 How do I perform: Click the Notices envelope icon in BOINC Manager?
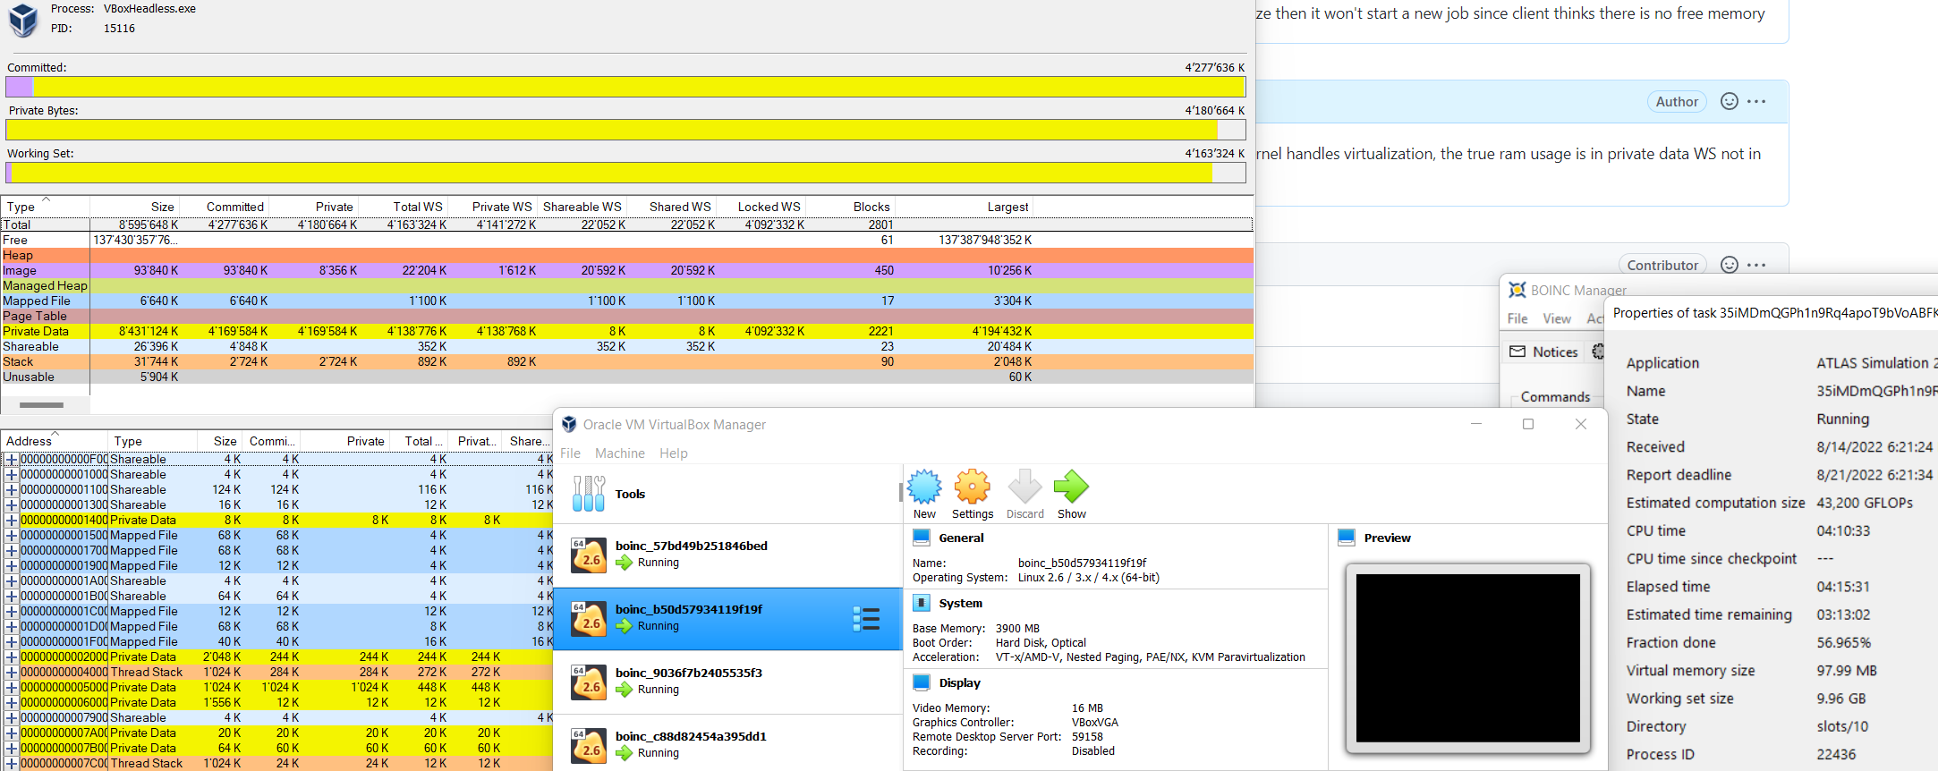[1517, 352]
